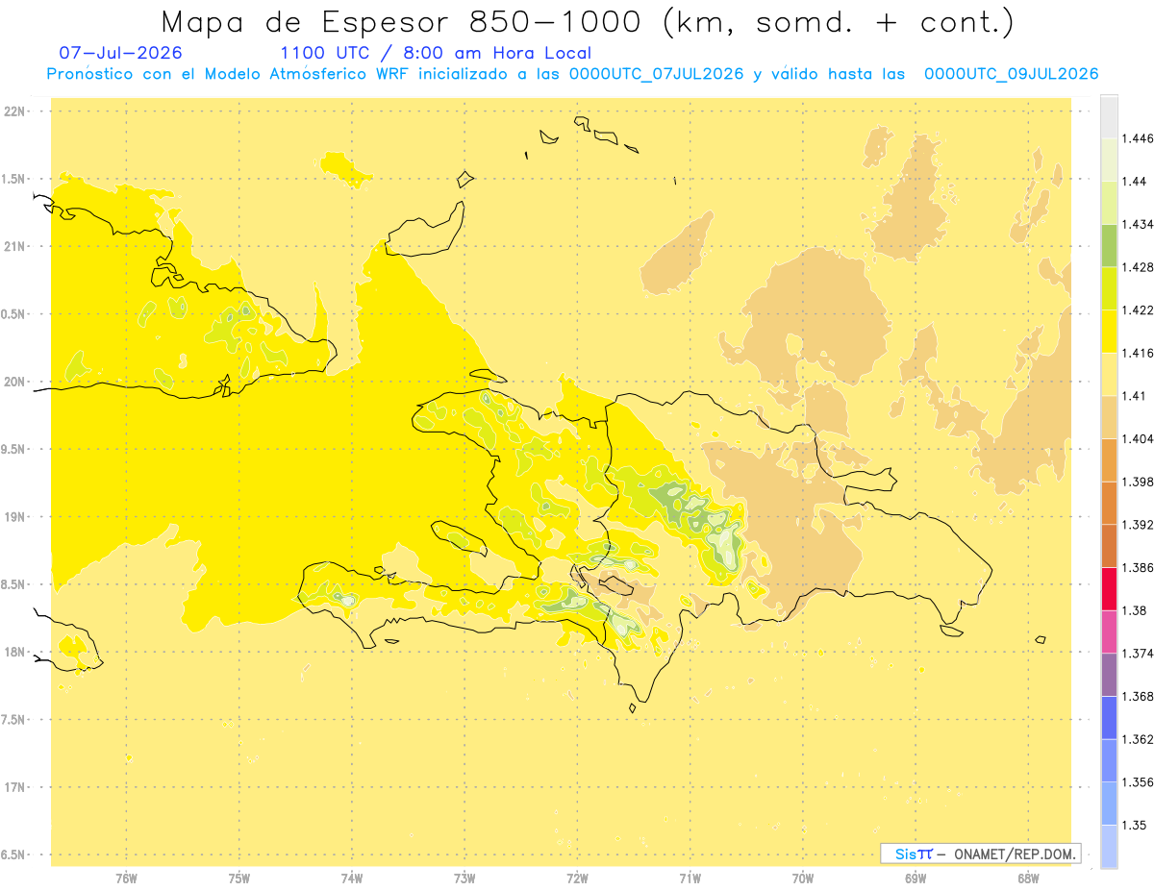Viewport: 1154px width, 891px height.
Task: Click the colorbar value "1.35"
Action: [1135, 825]
